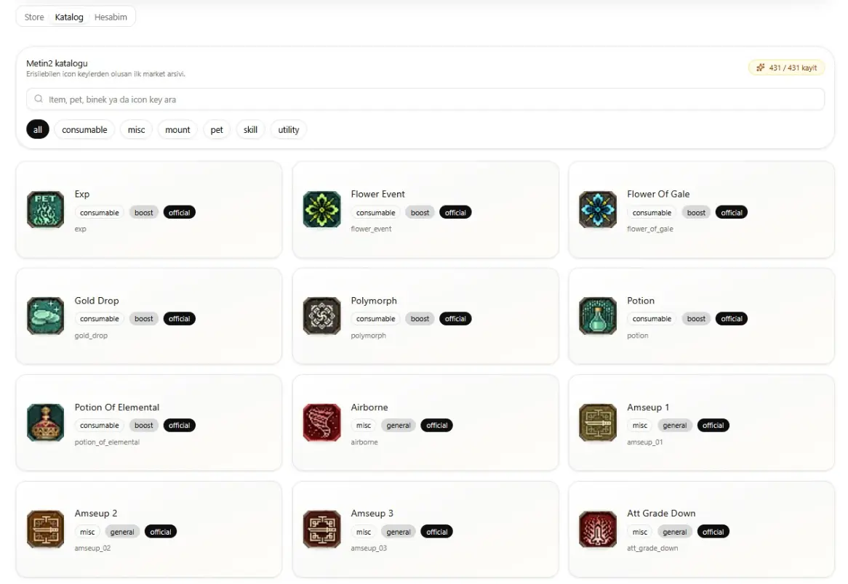Open the Gold Drop coins icon
This screenshot has width=848, height=584.
pyautogui.click(x=45, y=316)
